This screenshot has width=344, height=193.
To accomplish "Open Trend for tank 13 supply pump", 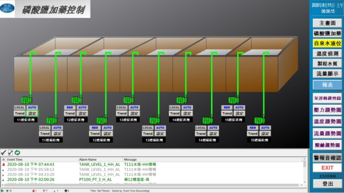I will point(148,134).
